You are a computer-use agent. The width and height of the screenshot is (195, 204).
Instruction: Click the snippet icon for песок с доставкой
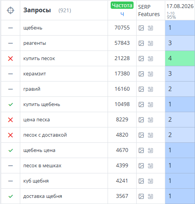click(150, 135)
